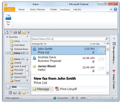Click folder list scroll down arrow
Screen dimensions: 121x104
(x=27, y=80)
